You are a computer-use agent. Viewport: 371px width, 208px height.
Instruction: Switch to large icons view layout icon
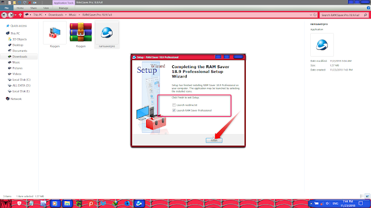(367, 196)
